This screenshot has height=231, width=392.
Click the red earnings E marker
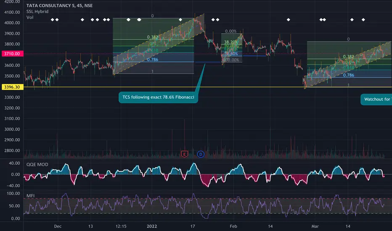pyautogui.click(x=185, y=154)
